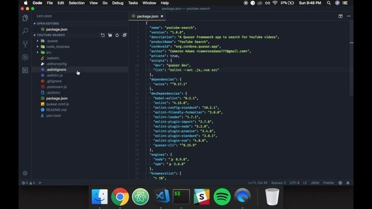Open the View menu
The height and width of the screenshot is (209, 372).
point(94,3)
